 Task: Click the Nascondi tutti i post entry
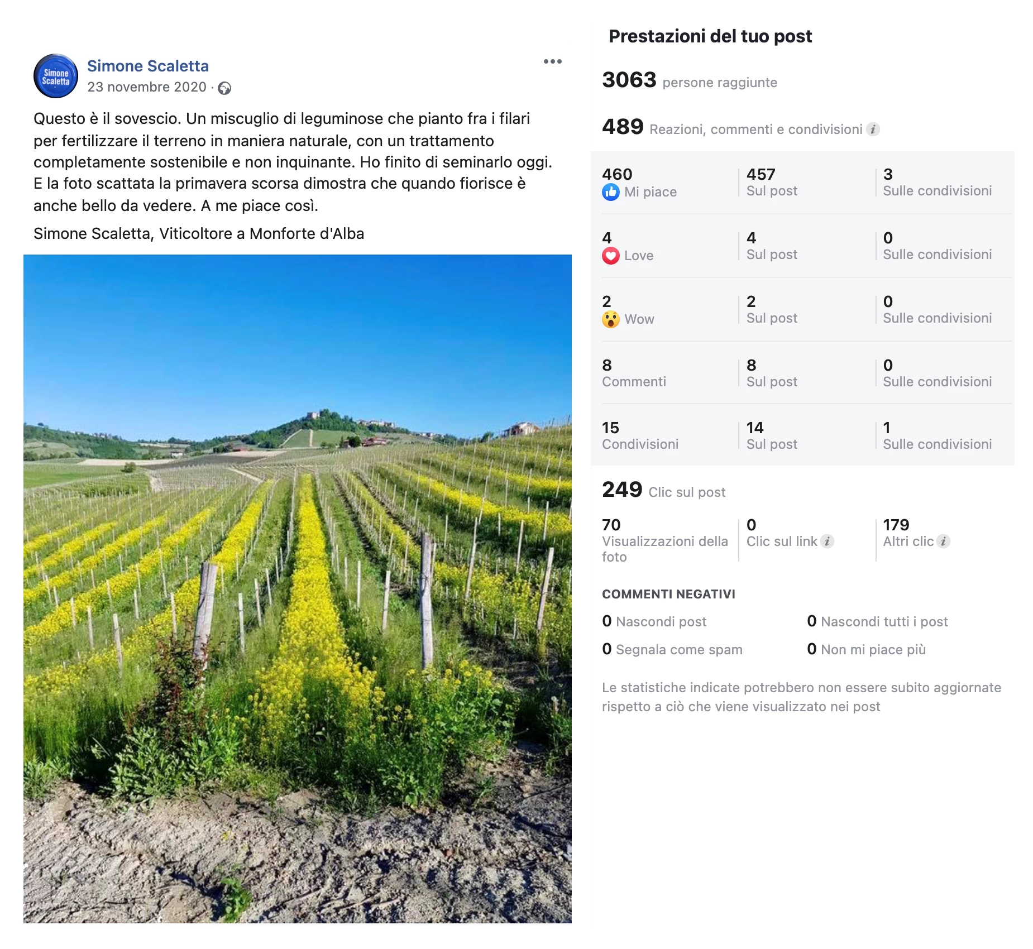point(877,621)
